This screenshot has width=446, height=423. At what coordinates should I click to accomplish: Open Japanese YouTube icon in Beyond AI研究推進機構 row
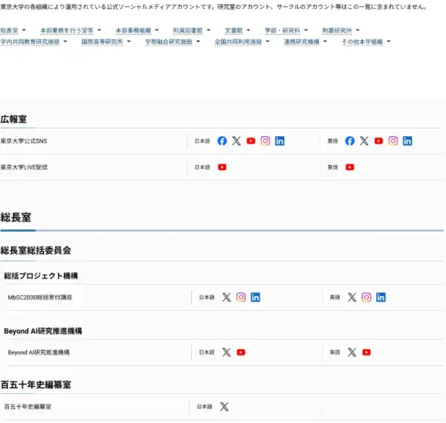click(x=241, y=352)
